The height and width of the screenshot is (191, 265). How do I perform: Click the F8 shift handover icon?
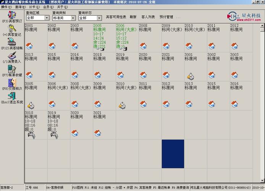click(x=12, y=83)
